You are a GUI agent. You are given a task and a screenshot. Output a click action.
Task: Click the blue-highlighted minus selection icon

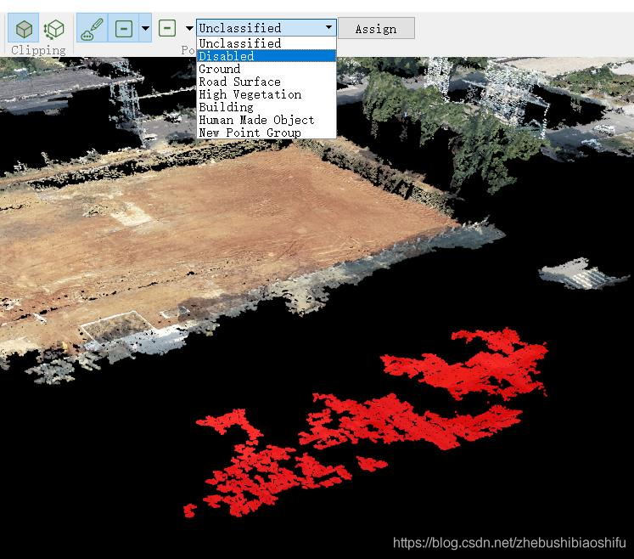pos(124,28)
